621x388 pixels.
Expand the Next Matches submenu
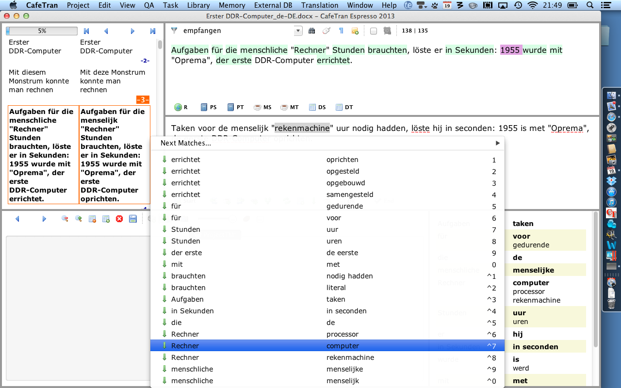tap(497, 143)
